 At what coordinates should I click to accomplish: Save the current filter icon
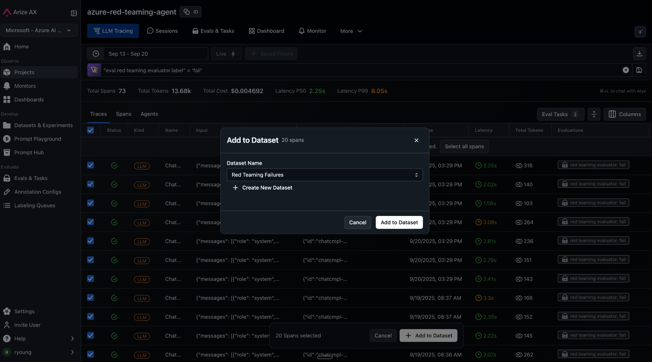click(639, 70)
